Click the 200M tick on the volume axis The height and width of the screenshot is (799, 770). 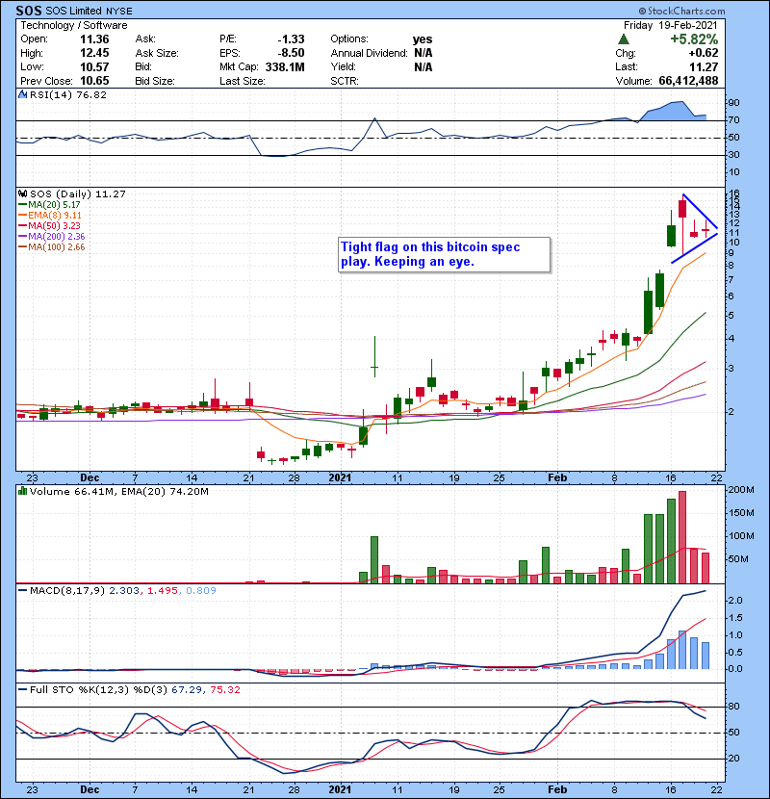tap(741, 490)
